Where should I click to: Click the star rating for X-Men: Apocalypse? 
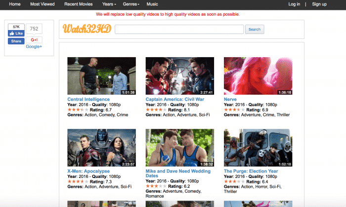[78, 181]
